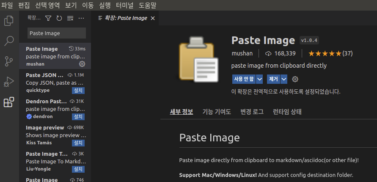Viewport: 377px width, 182px height.
Task: Open the Source Control view
Action: [9, 61]
